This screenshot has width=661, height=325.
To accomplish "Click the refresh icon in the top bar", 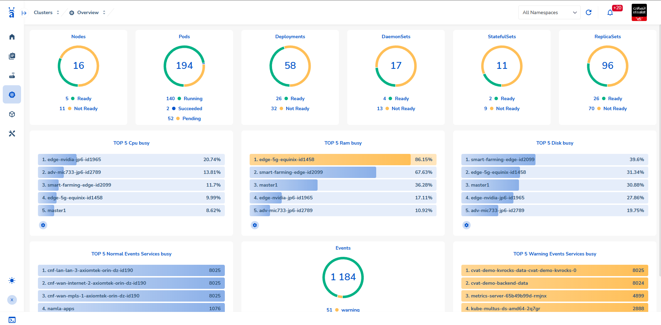I will 589,12.
